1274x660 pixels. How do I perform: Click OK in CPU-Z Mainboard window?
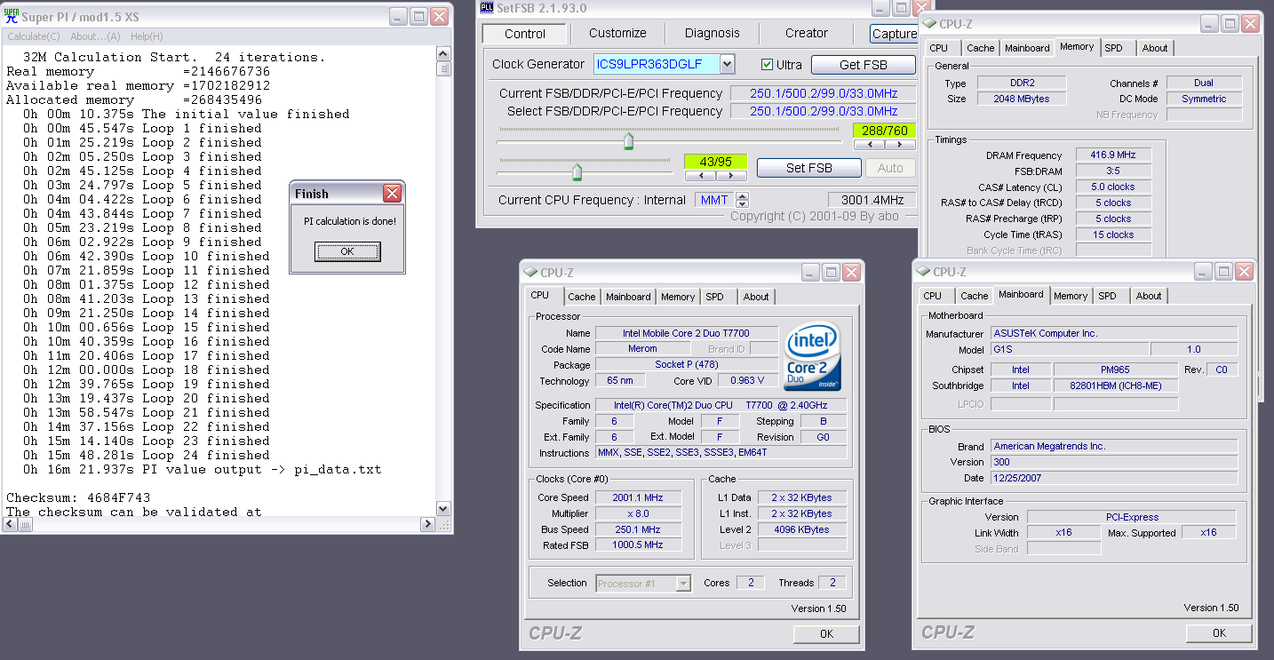coord(1219,632)
